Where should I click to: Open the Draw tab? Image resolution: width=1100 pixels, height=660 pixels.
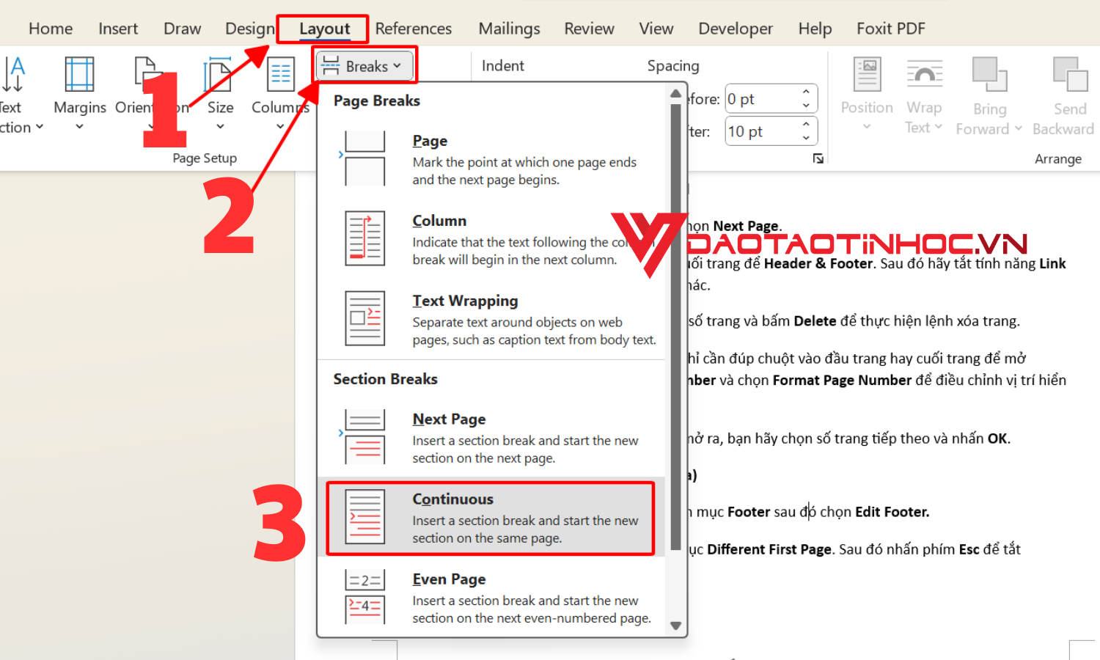182,29
